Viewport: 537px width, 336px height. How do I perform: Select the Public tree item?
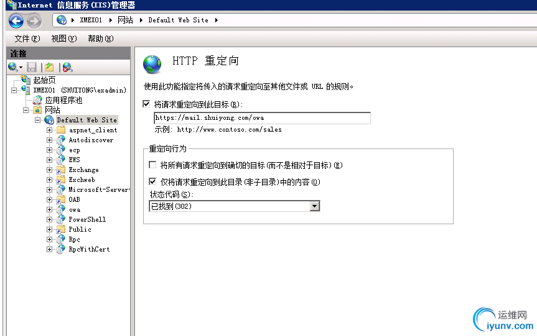click(x=80, y=229)
